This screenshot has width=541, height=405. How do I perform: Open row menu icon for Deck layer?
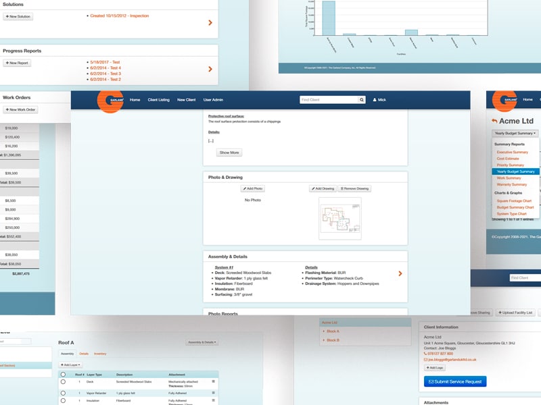pos(213,381)
